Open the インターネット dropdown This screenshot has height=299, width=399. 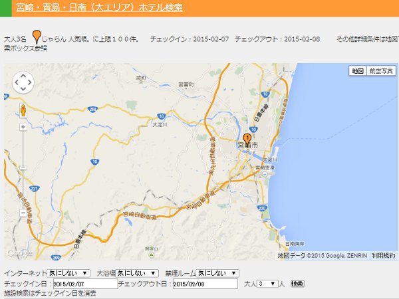point(68,273)
